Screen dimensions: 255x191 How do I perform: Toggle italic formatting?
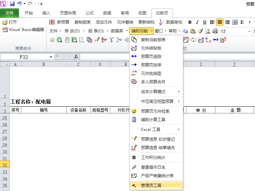(x=197, y=22)
